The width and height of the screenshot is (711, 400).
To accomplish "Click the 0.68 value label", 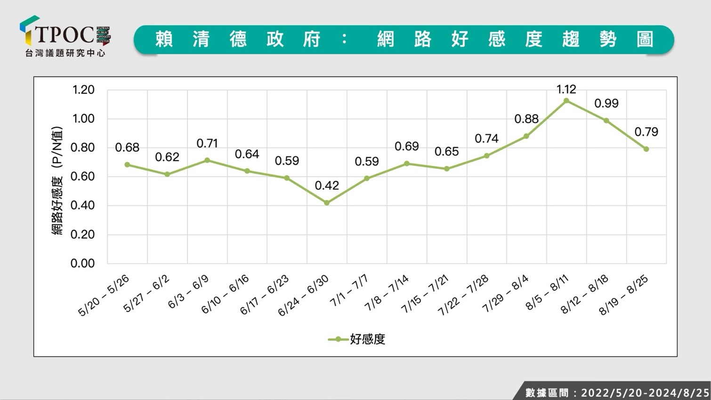I will click(127, 148).
